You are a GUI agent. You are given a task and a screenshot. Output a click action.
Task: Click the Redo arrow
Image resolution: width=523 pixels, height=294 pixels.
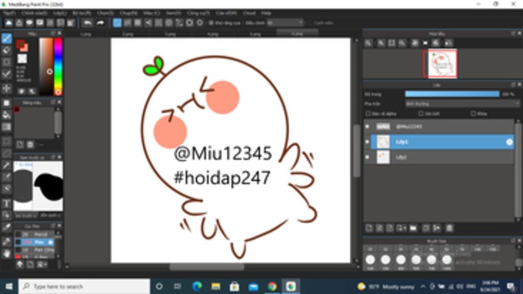click(x=101, y=23)
